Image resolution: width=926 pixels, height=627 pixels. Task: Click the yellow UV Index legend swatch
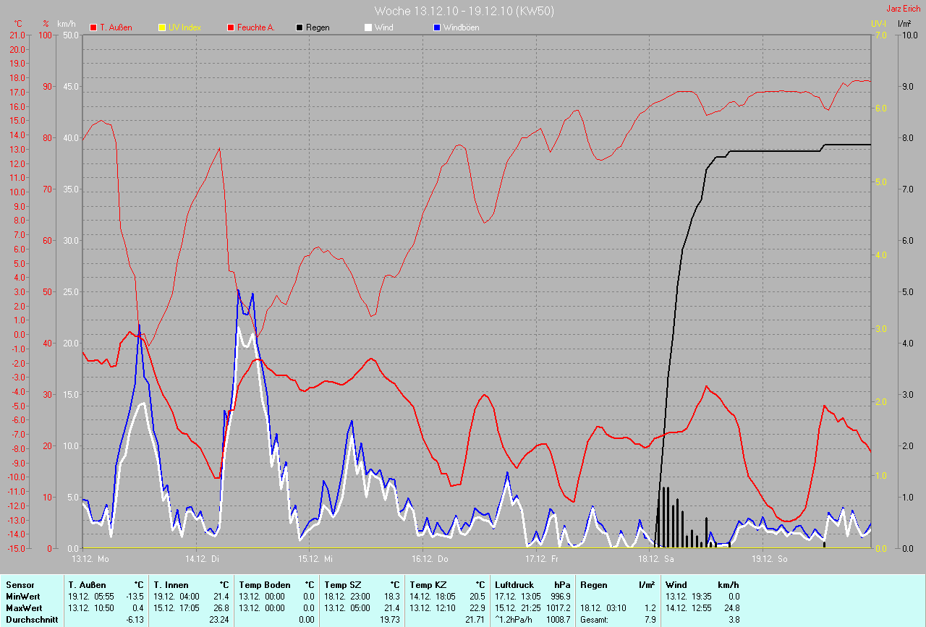(161, 27)
